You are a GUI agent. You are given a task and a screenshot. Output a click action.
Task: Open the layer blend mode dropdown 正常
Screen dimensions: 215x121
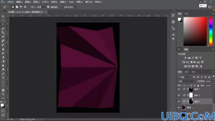click(186, 81)
